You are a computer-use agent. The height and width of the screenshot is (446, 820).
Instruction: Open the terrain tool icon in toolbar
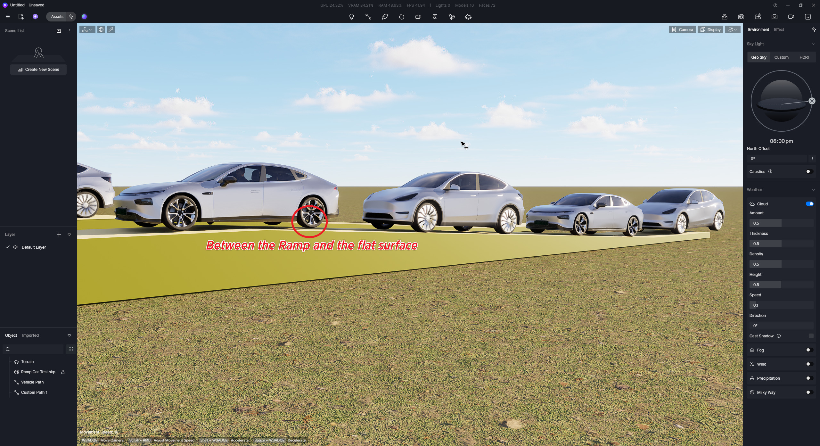click(x=468, y=17)
